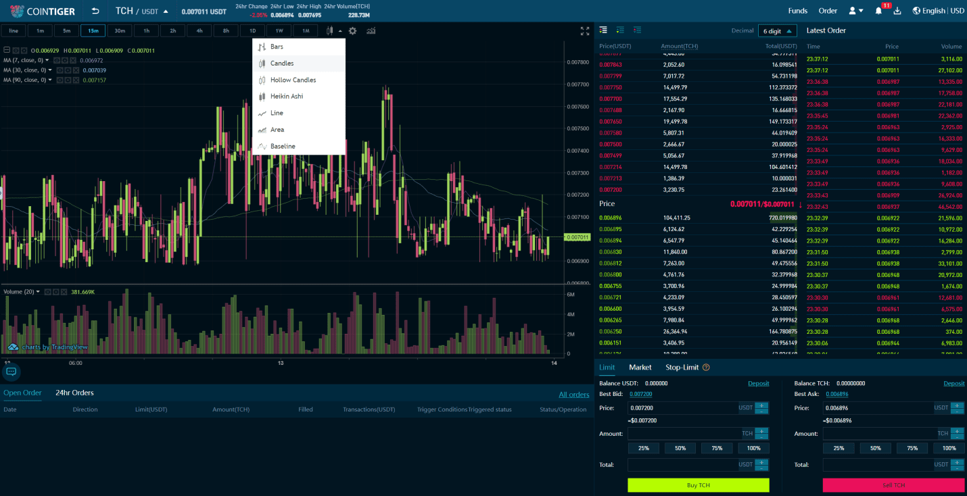The width and height of the screenshot is (967, 496).
Task: Click the candlestick chart type icon
Action: [330, 30]
